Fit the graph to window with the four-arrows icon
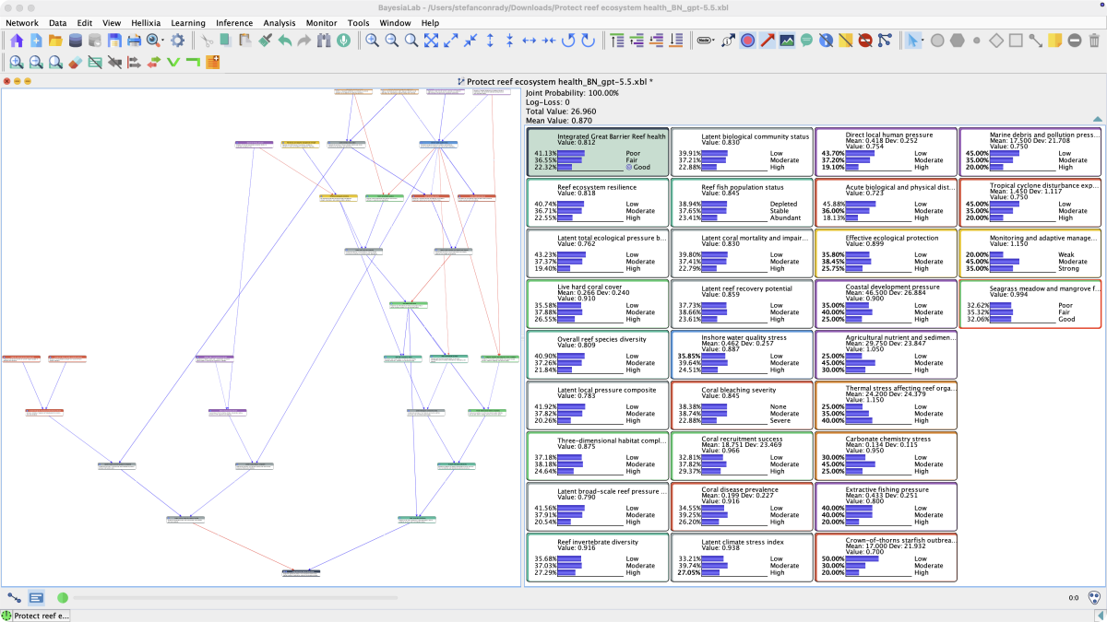 pos(431,41)
